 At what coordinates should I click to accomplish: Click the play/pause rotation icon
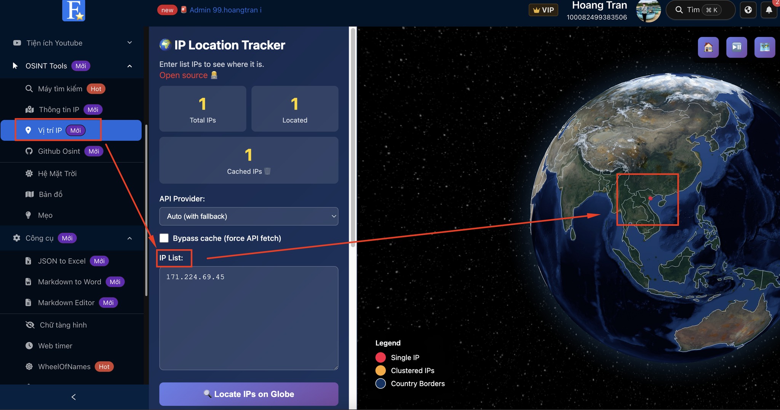tap(737, 47)
